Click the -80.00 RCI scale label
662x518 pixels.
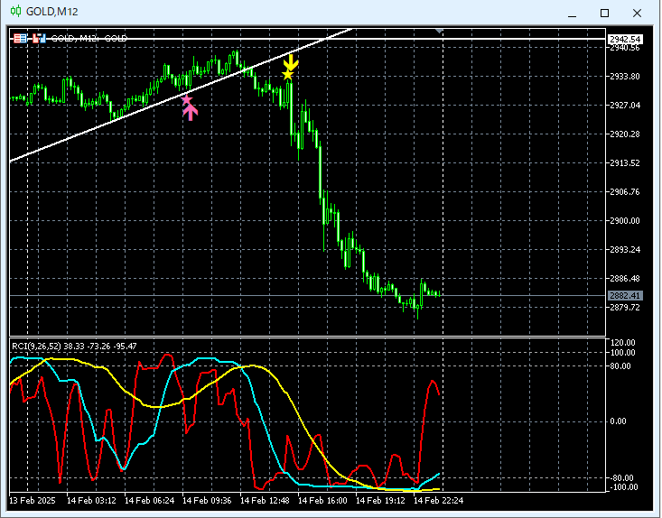pyautogui.click(x=622, y=478)
